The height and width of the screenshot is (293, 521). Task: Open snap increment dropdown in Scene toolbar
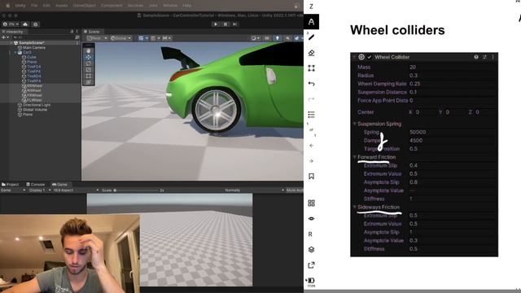click(166, 38)
